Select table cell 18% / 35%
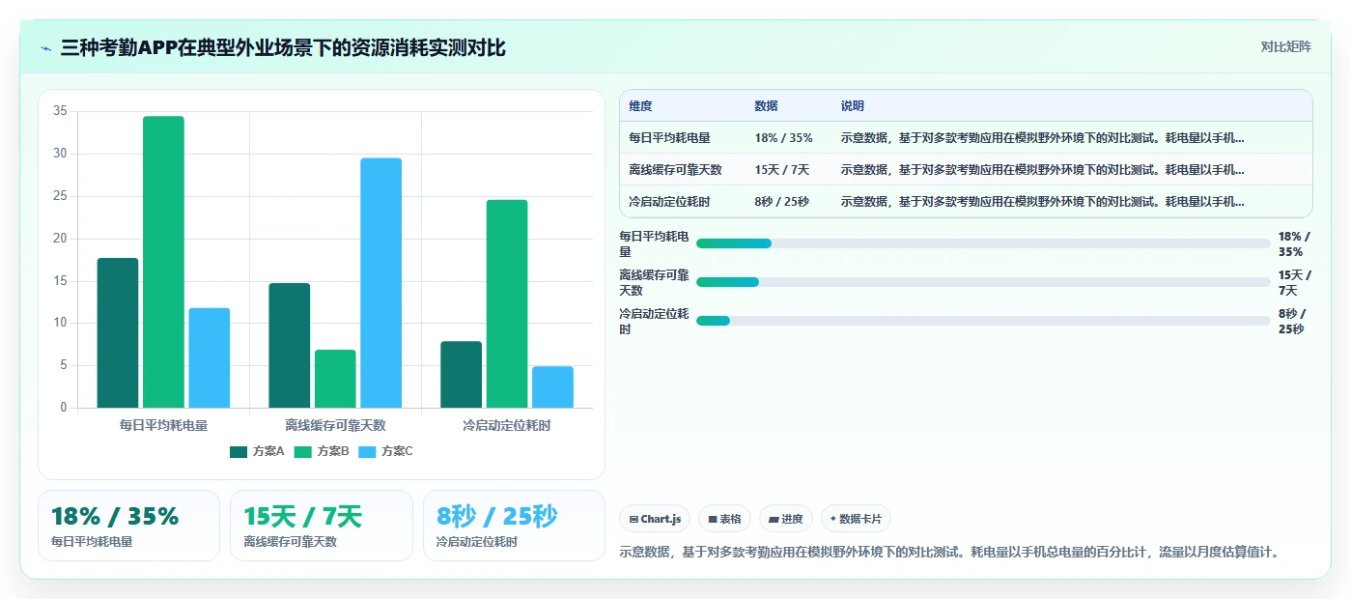 [x=783, y=138]
